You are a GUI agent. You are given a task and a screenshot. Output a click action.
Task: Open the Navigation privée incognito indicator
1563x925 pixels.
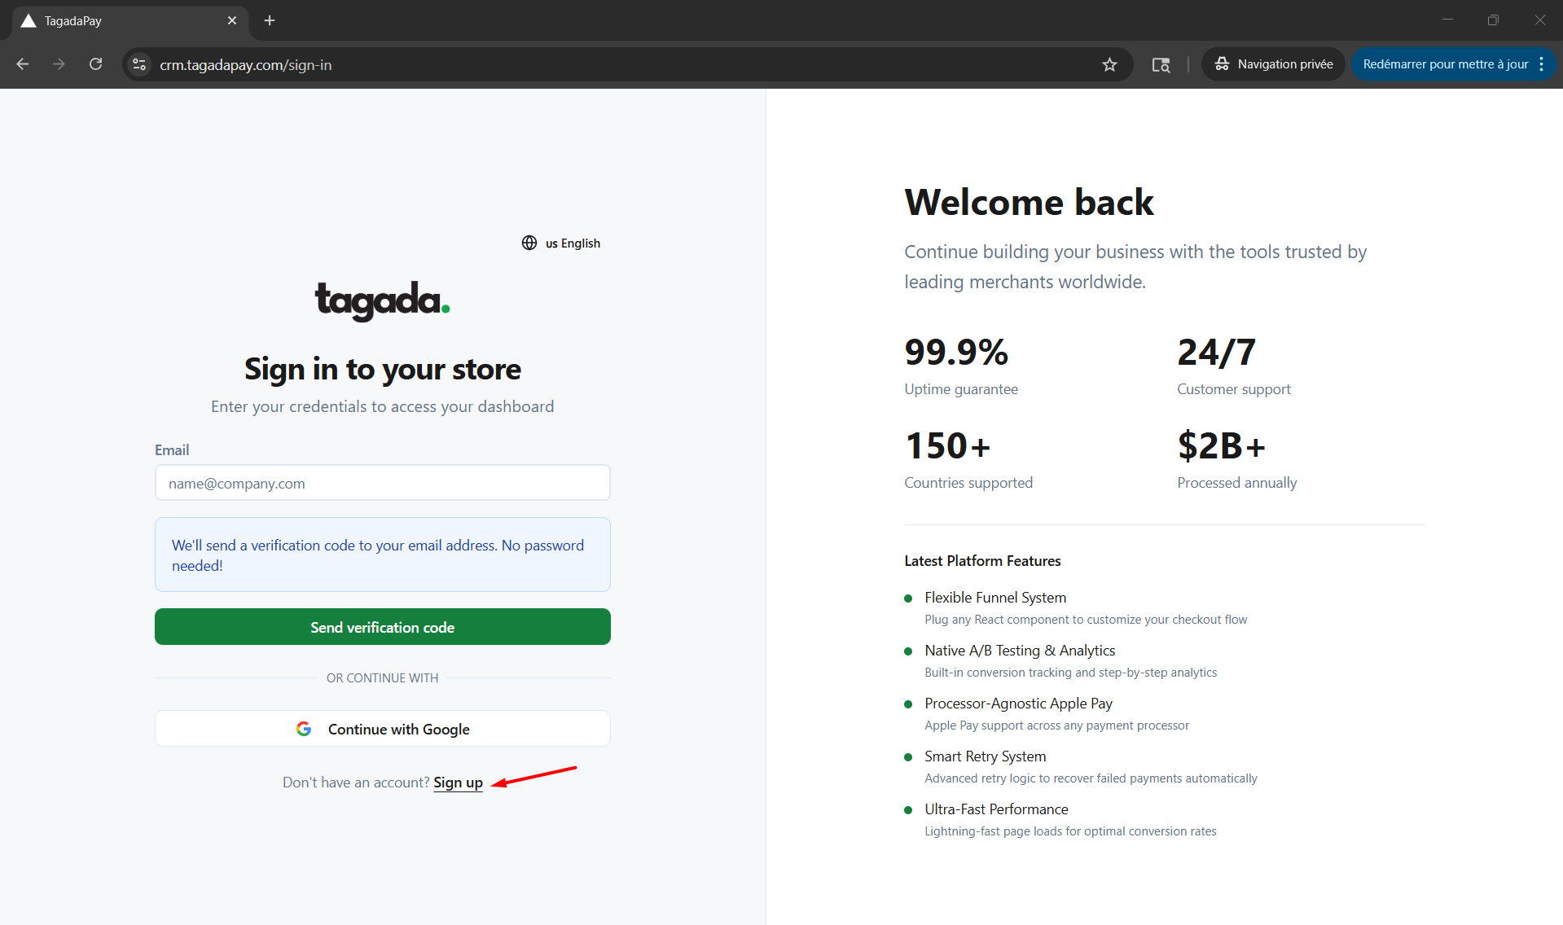1274,64
